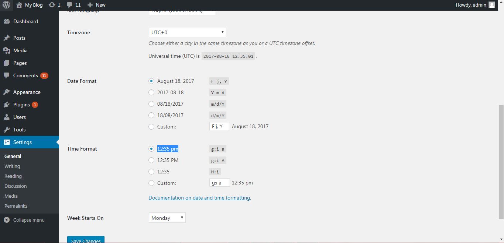504x243 pixels.
Task: Click the custom time format input field
Action: [x=220, y=183]
